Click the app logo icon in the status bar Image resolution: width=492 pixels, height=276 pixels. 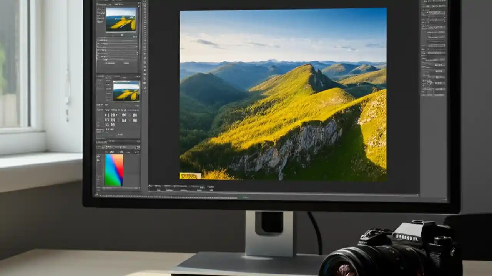[x=149, y=187]
